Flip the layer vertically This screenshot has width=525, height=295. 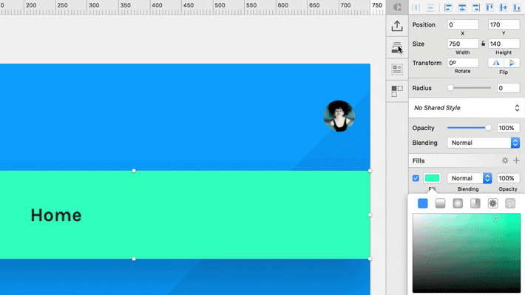(512, 63)
